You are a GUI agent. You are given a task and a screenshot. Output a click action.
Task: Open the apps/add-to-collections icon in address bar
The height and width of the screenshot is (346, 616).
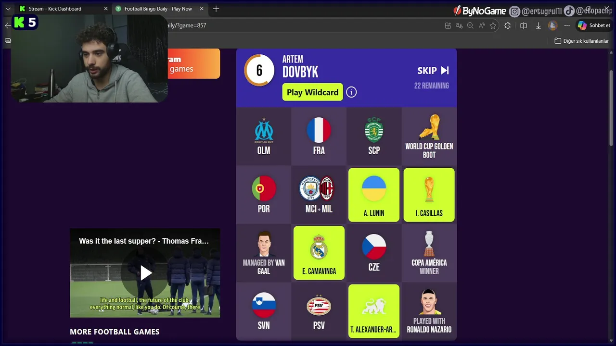click(448, 25)
